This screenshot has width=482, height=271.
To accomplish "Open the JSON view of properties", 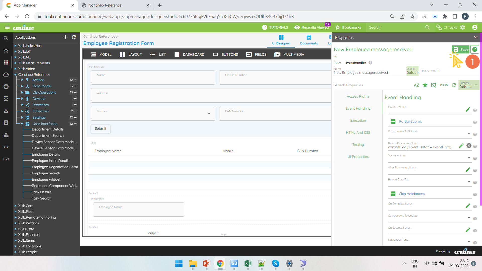I will 444,85.
